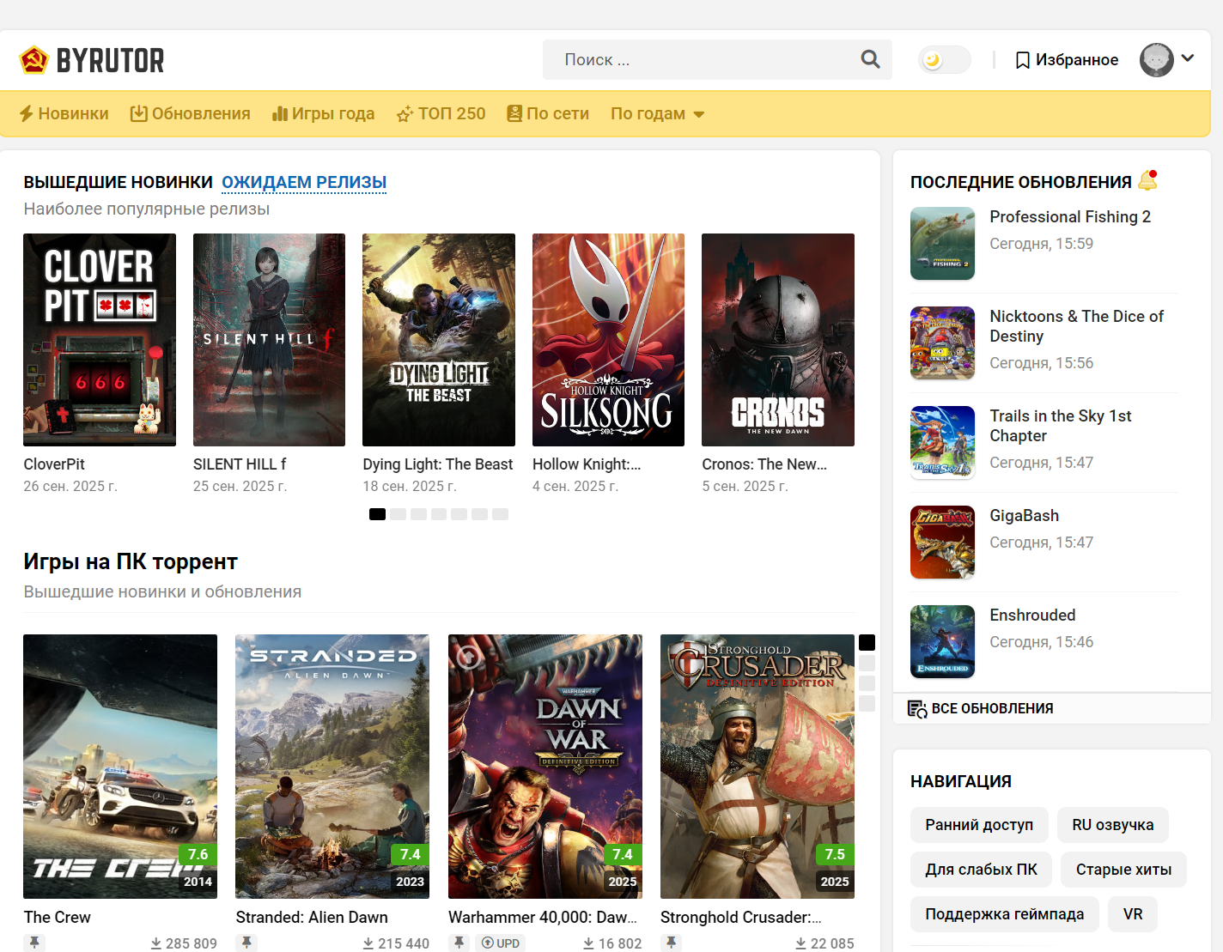Focus the Поиск search input field

click(x=700, y=60)
